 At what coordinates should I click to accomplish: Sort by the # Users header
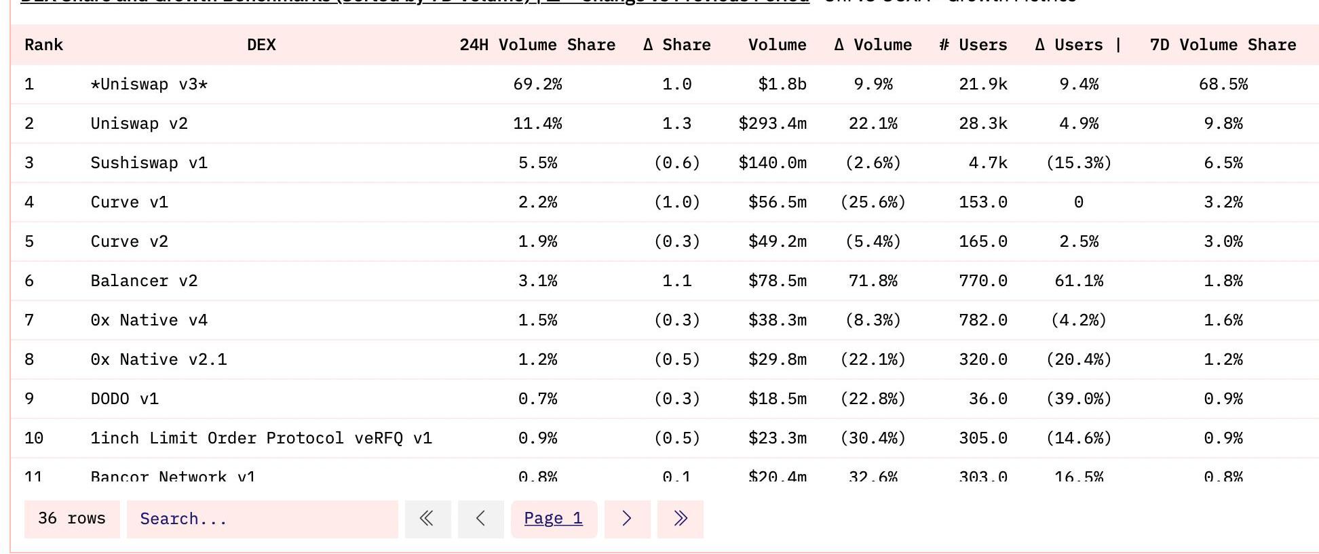pyautogui.click(x=973, y=45)
